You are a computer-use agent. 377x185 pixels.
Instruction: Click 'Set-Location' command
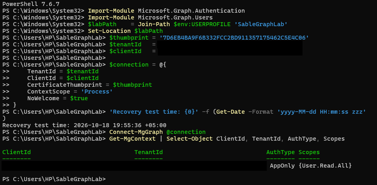click(x=109, y=31)
